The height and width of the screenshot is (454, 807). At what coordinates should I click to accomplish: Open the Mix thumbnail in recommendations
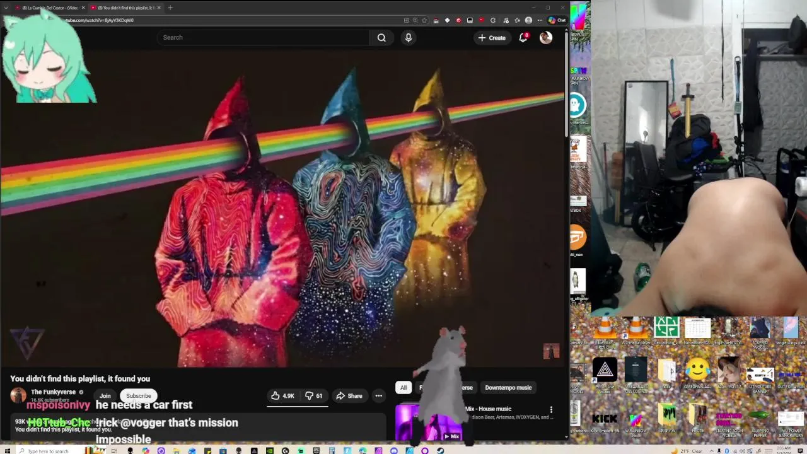point(429,422)
